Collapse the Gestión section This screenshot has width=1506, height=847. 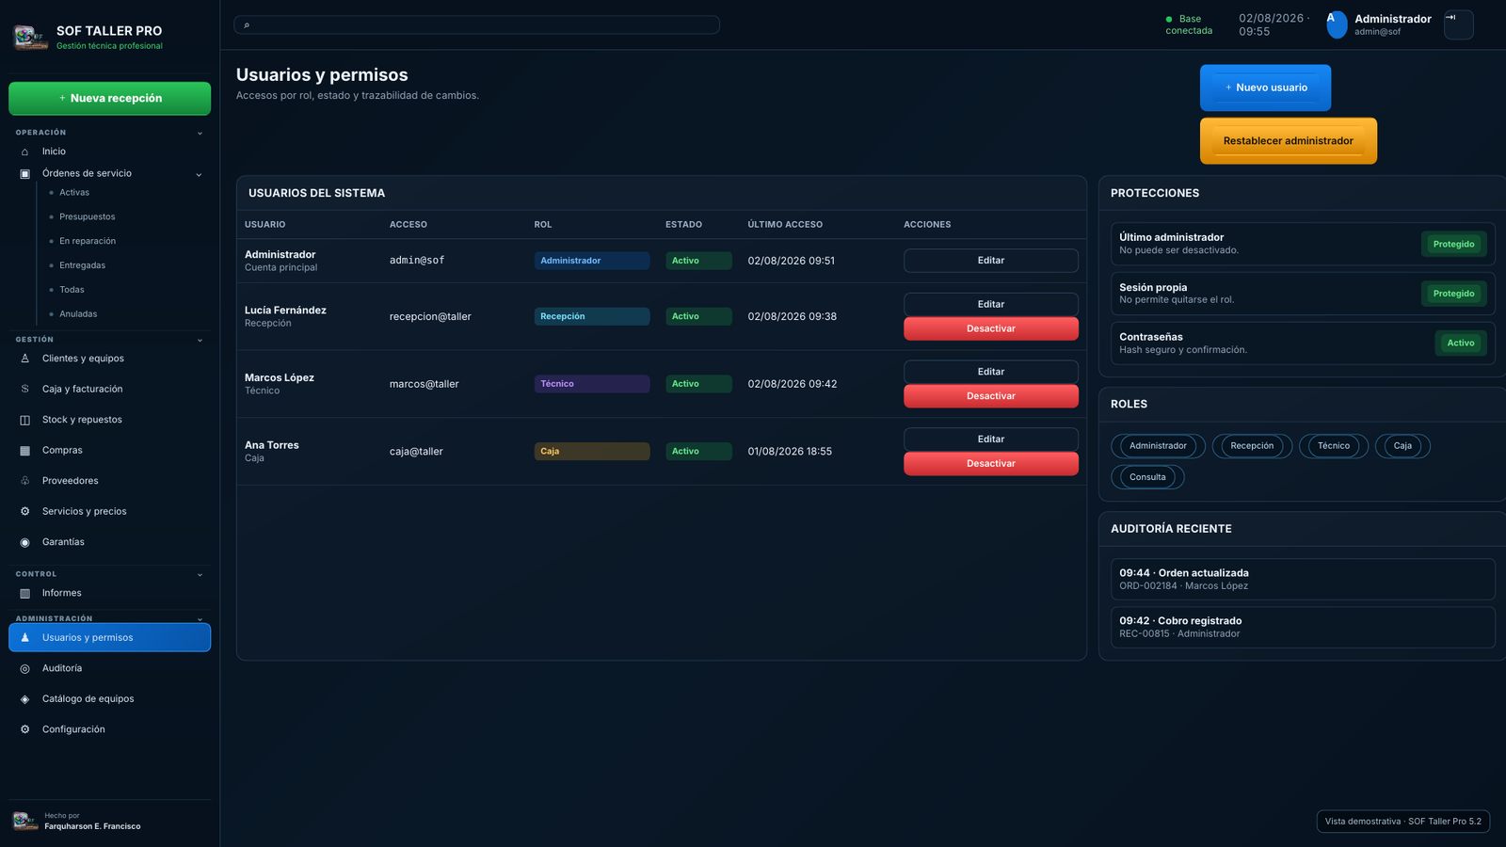(200, 340)
